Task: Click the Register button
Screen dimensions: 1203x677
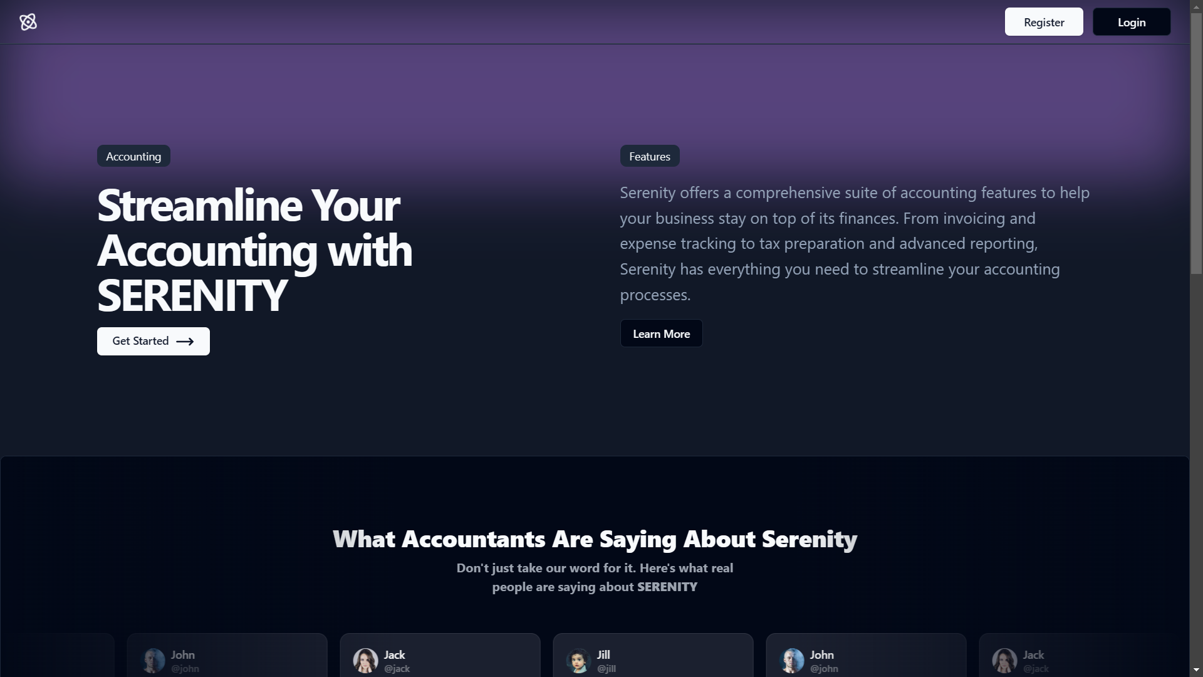Action: [x=1043, y=21]
